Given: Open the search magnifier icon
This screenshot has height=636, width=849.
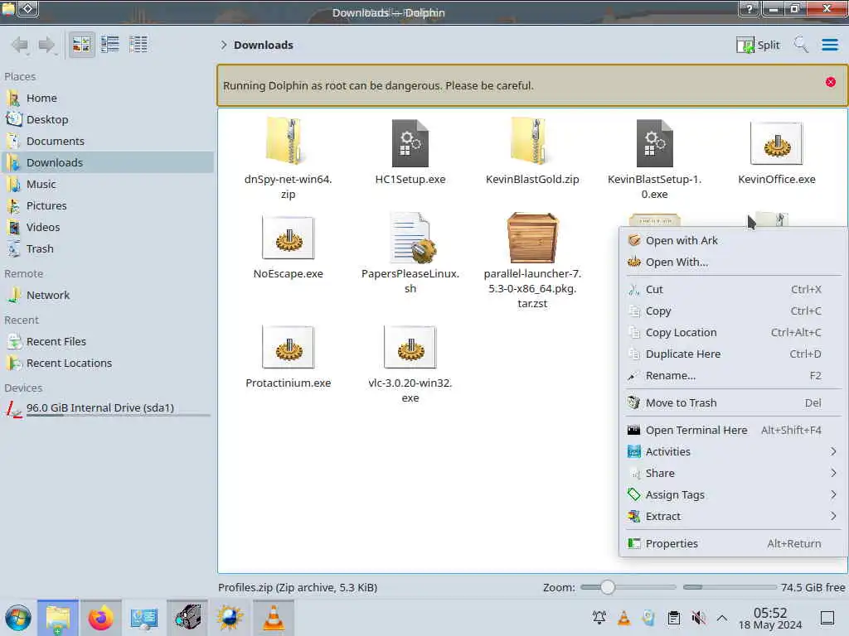Looking at the screenshot, I should click(x=801, y=45).
